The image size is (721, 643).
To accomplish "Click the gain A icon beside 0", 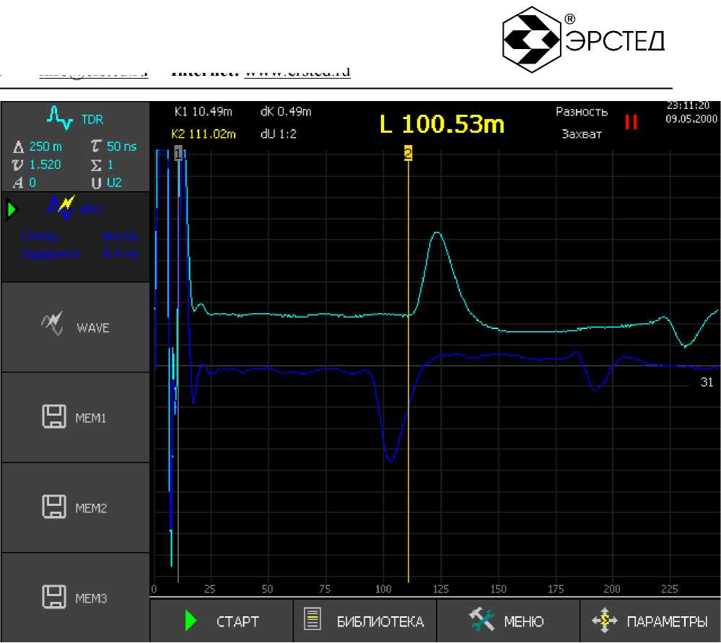I will (18, 183).
